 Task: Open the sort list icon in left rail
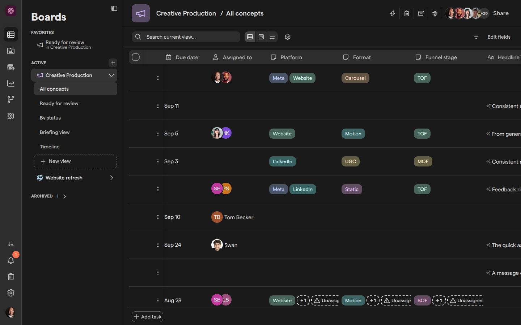[x=11, y=244]
